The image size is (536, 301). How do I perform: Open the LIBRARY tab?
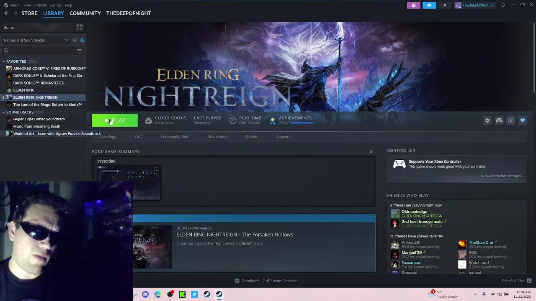pyautogui.click(x=54, y=13)
